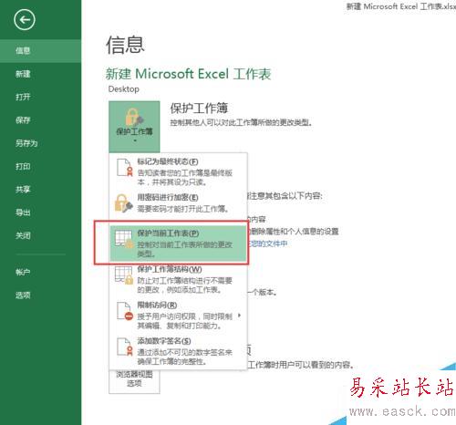Screen dimensions: 456x425
Task: Click the red restricted document icon for 限制访问
Action: 125,311
